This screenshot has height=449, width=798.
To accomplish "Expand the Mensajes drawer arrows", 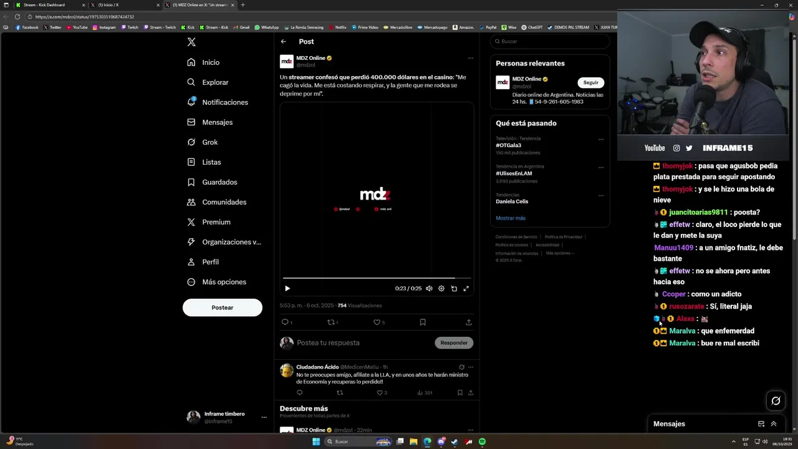I will pyautogui.click(x=774, y=424).
